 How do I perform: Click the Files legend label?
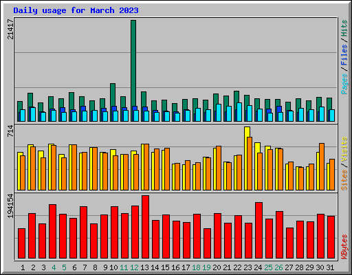coord(344,55)
